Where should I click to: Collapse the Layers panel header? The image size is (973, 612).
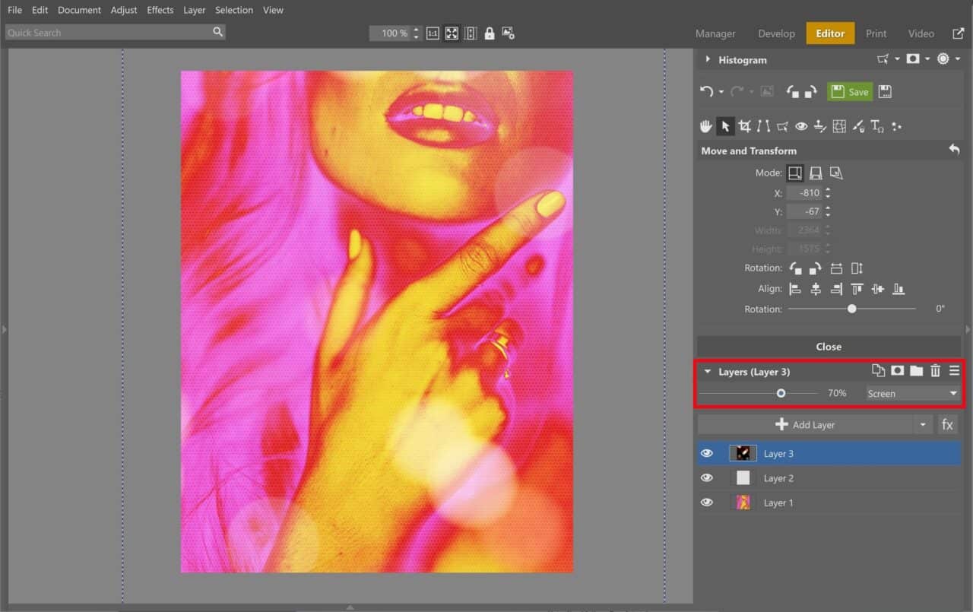[x=707, y=371]
